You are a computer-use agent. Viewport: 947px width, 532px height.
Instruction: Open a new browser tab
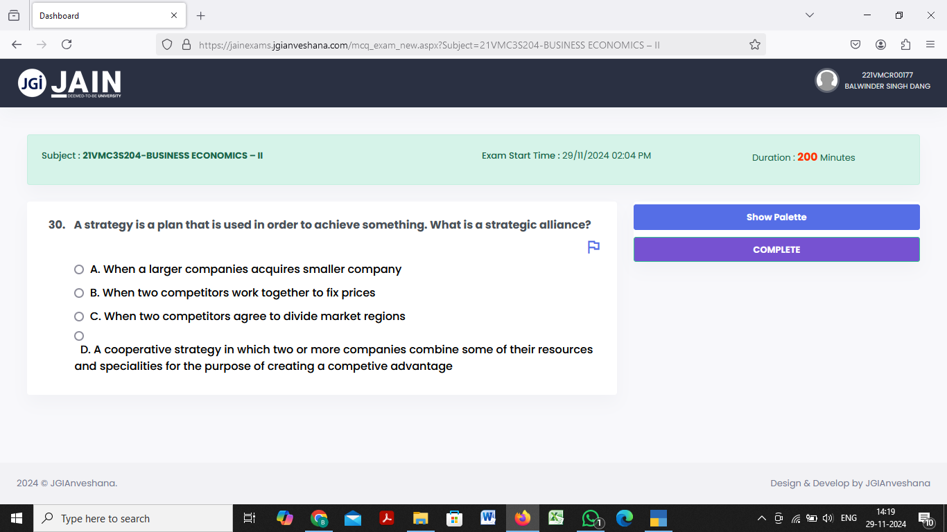pyautogui.click(x=200, y=15)
